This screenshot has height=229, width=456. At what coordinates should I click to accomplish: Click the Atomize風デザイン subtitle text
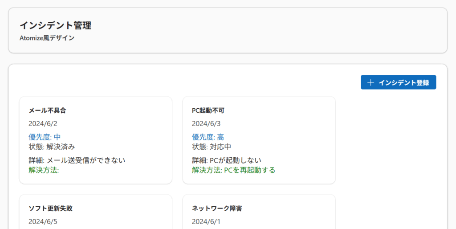[47, 38]
